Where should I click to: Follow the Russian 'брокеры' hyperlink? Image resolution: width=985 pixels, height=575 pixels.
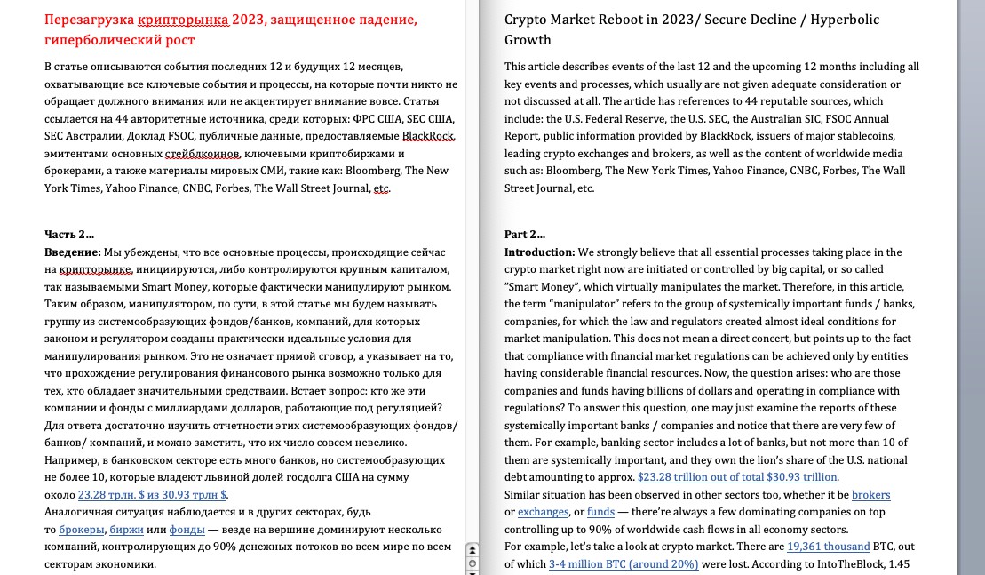82,529
